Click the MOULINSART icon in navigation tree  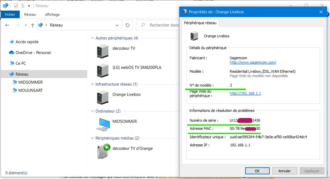(15, 90)
